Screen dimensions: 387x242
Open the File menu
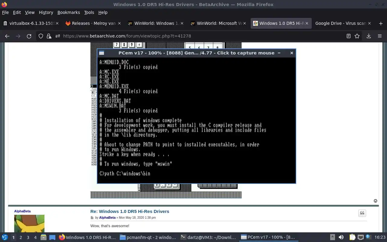coord(5,12)
